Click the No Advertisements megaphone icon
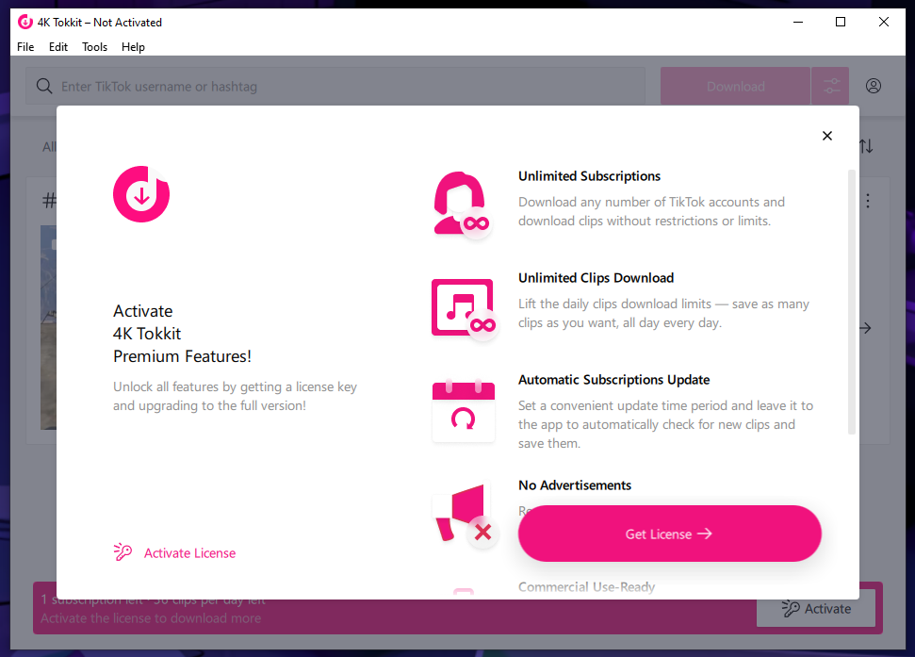Viewport: 915px width, 657px height. point(462,514)
